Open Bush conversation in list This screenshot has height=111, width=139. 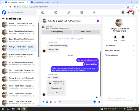[x=19, y=40]
